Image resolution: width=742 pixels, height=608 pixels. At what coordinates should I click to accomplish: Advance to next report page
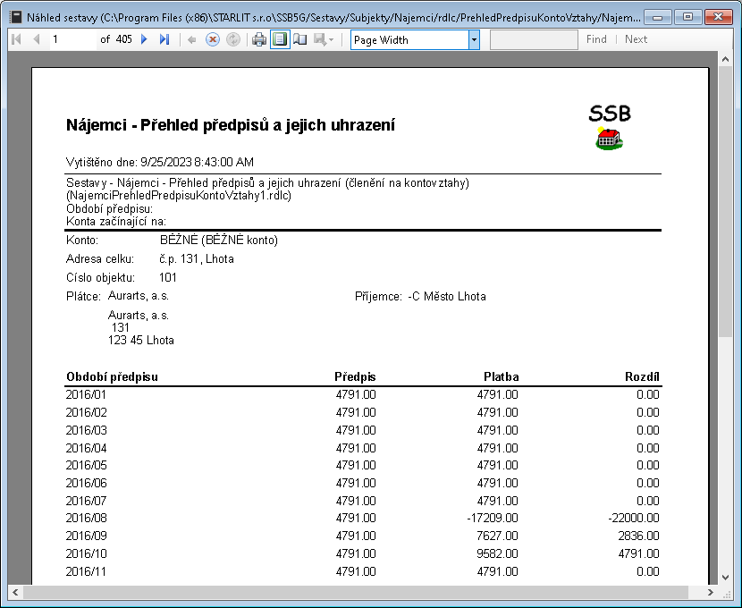(144, 39)
